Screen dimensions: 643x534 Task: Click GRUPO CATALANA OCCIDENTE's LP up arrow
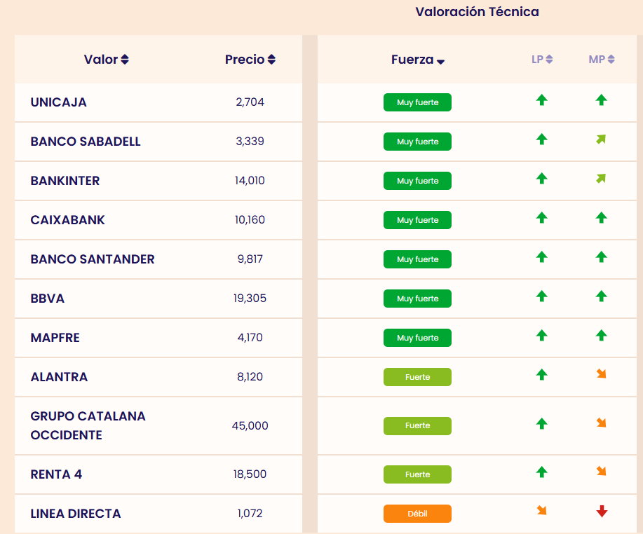pyautogui.click(x=541, y=423)
